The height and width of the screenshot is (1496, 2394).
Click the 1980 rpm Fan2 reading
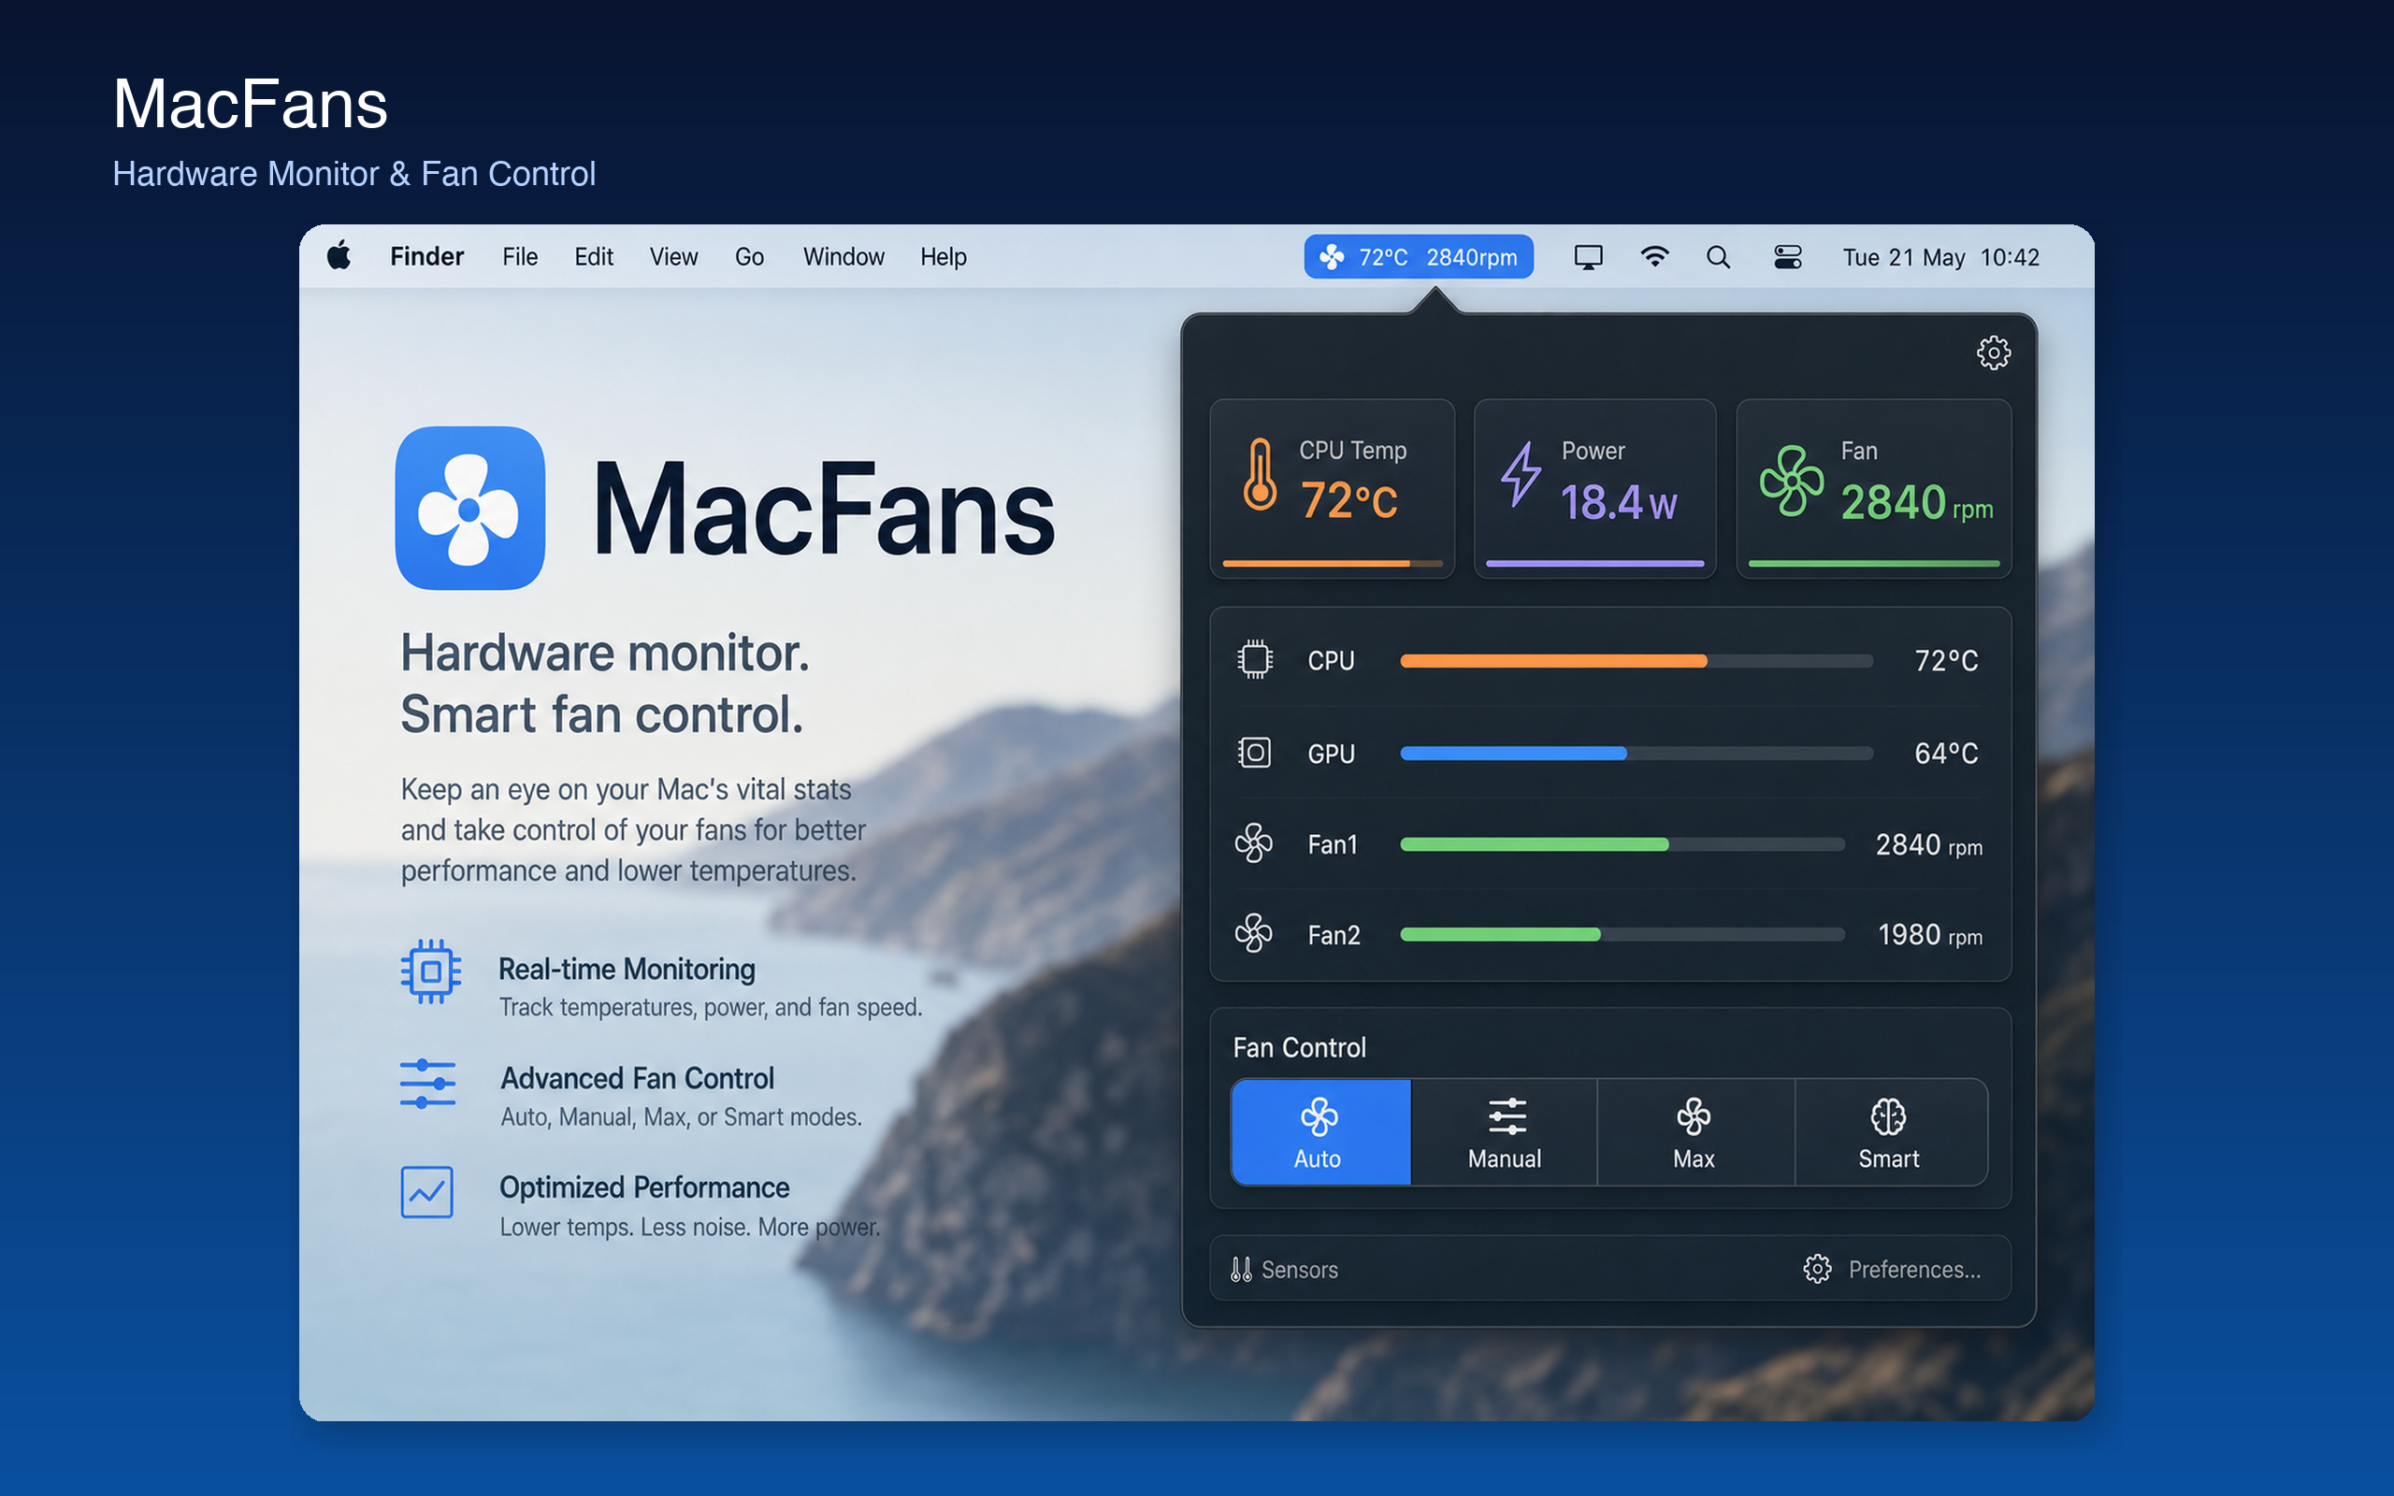tap(1930, 934)
